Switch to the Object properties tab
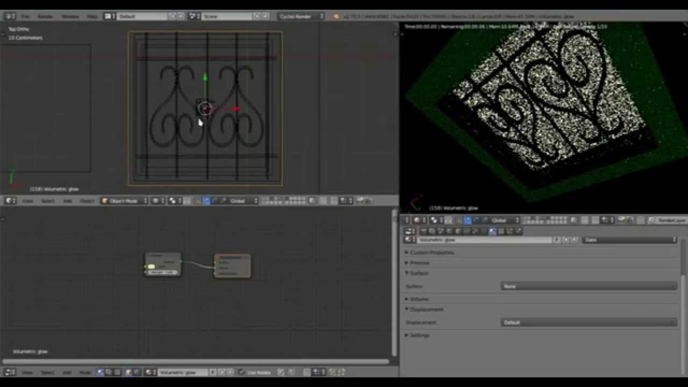688x387 pixels. [x=458, y=231]
